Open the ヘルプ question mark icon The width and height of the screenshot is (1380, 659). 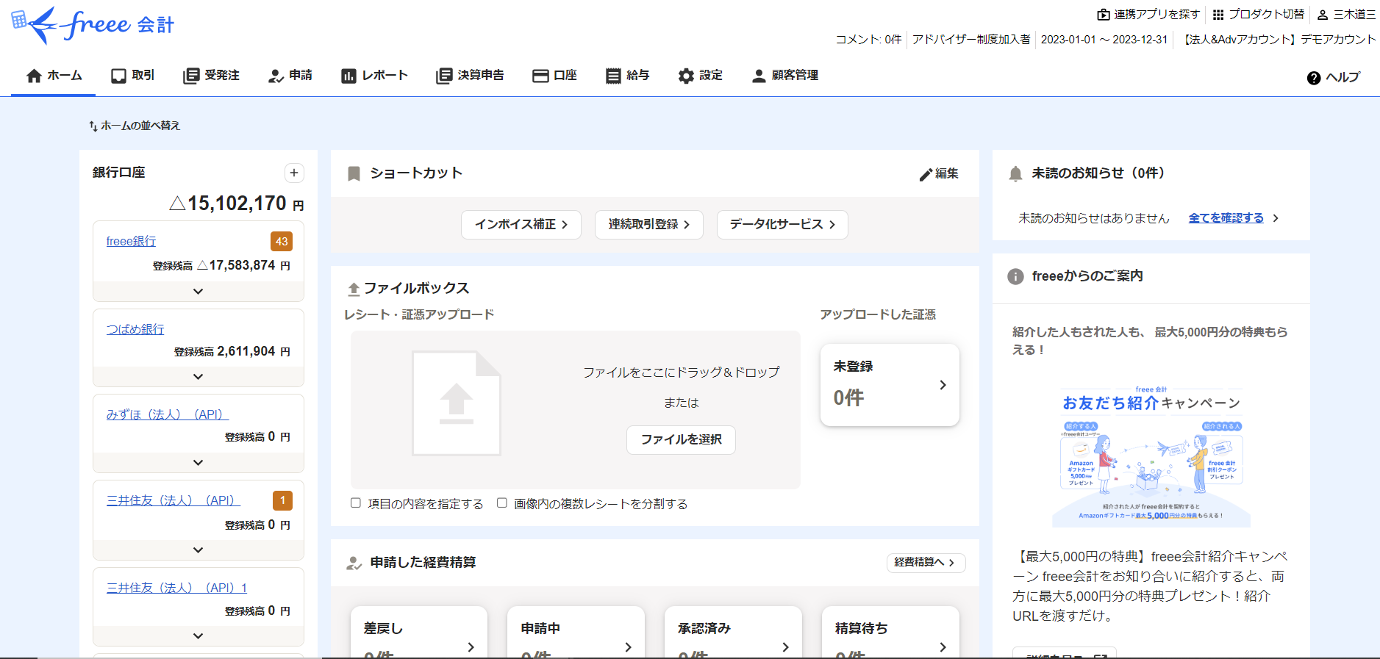[1314, 78]
